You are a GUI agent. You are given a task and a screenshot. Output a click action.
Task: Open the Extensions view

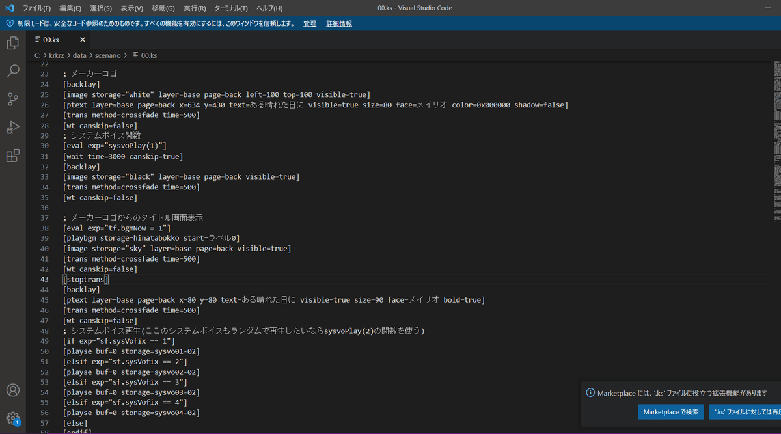click(12, 156)
